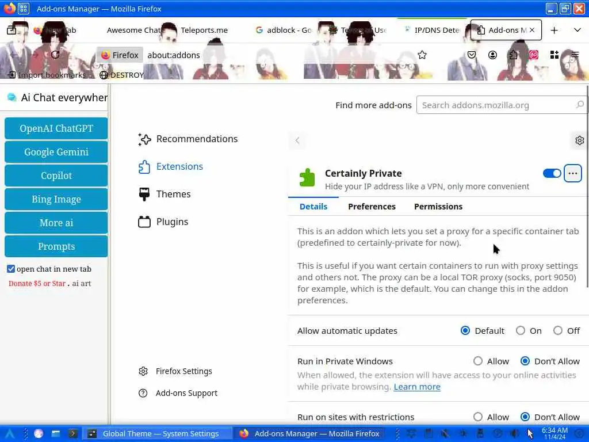Viewport: 589px width, 442px height.
Task: Click the Prompts button
Action: pyautogui.click(x=56, y=246)
